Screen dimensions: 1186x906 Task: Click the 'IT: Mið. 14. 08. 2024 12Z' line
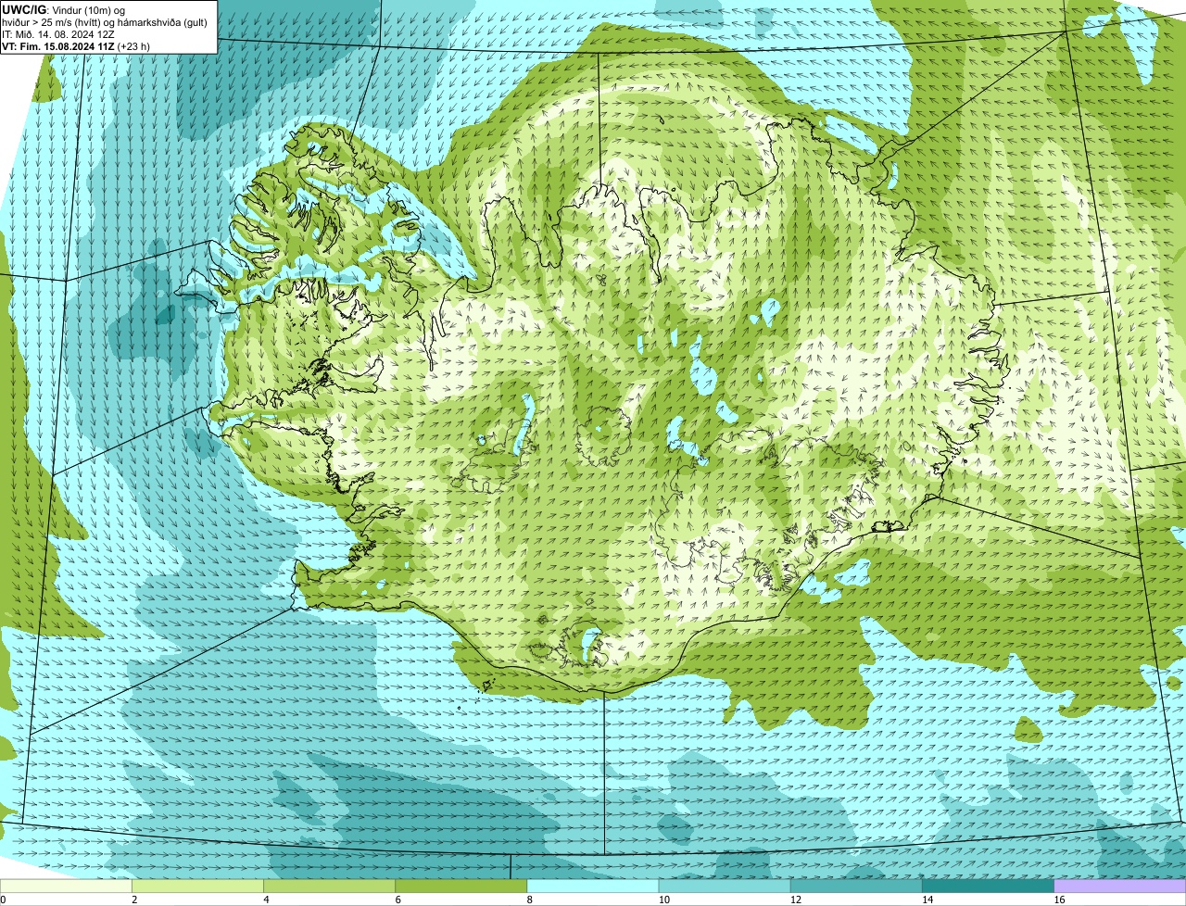pyautogui.click(x=58, y=33)
